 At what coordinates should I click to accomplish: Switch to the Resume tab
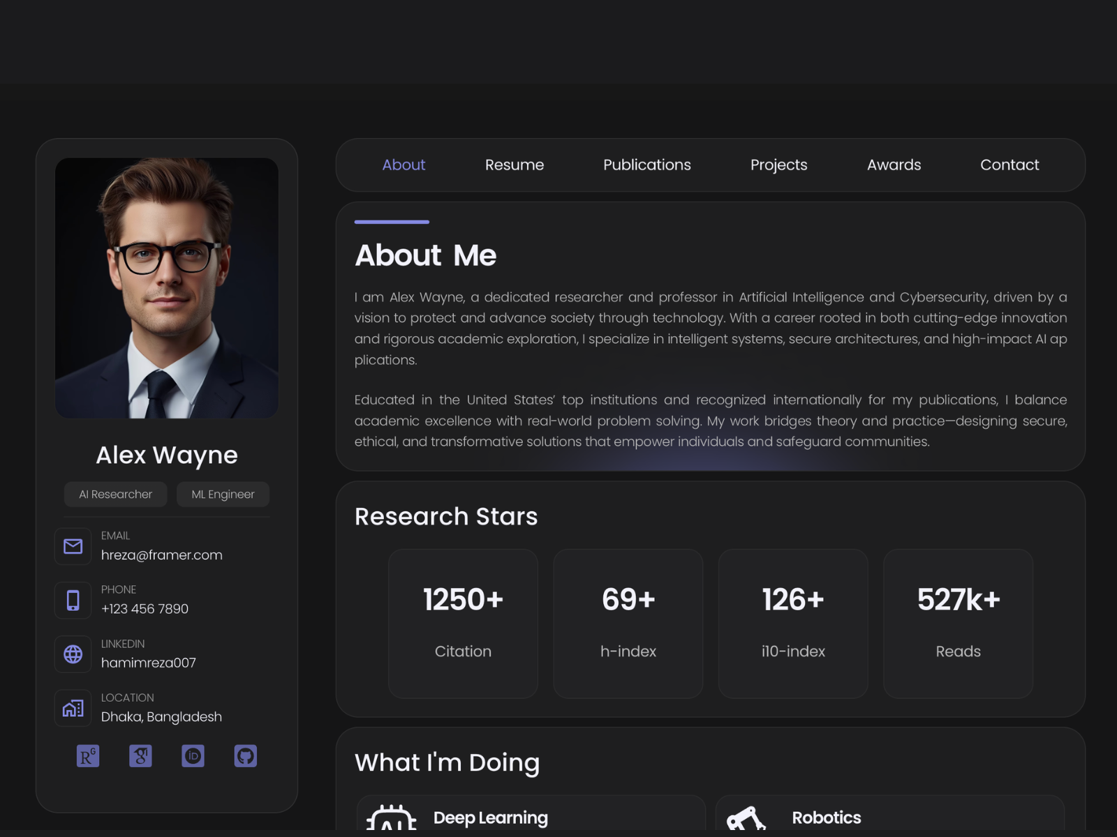click(515, 165)
